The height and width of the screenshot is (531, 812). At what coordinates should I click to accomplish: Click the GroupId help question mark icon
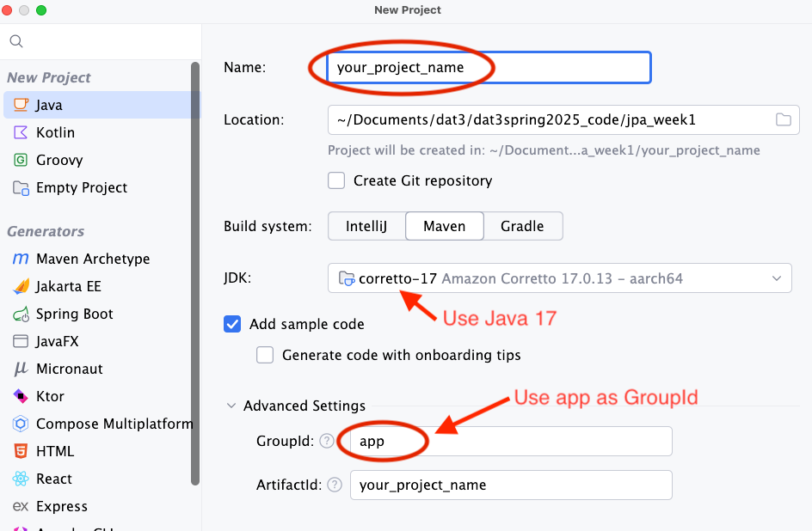pos(327,441)
